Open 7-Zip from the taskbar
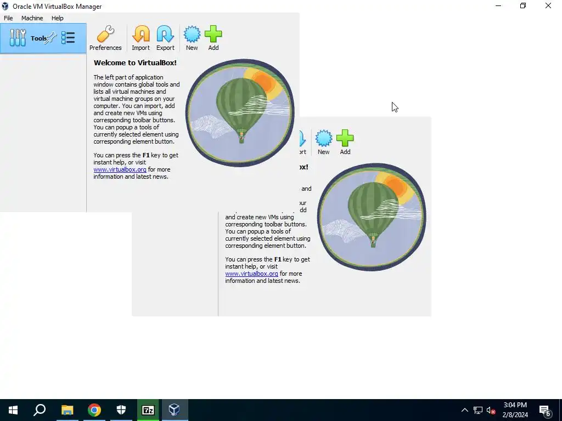 click(148, 410)
